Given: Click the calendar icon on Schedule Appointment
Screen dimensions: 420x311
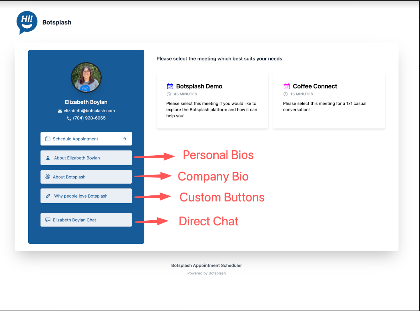Looking at the screenshot, I should (x=48, y=139).
